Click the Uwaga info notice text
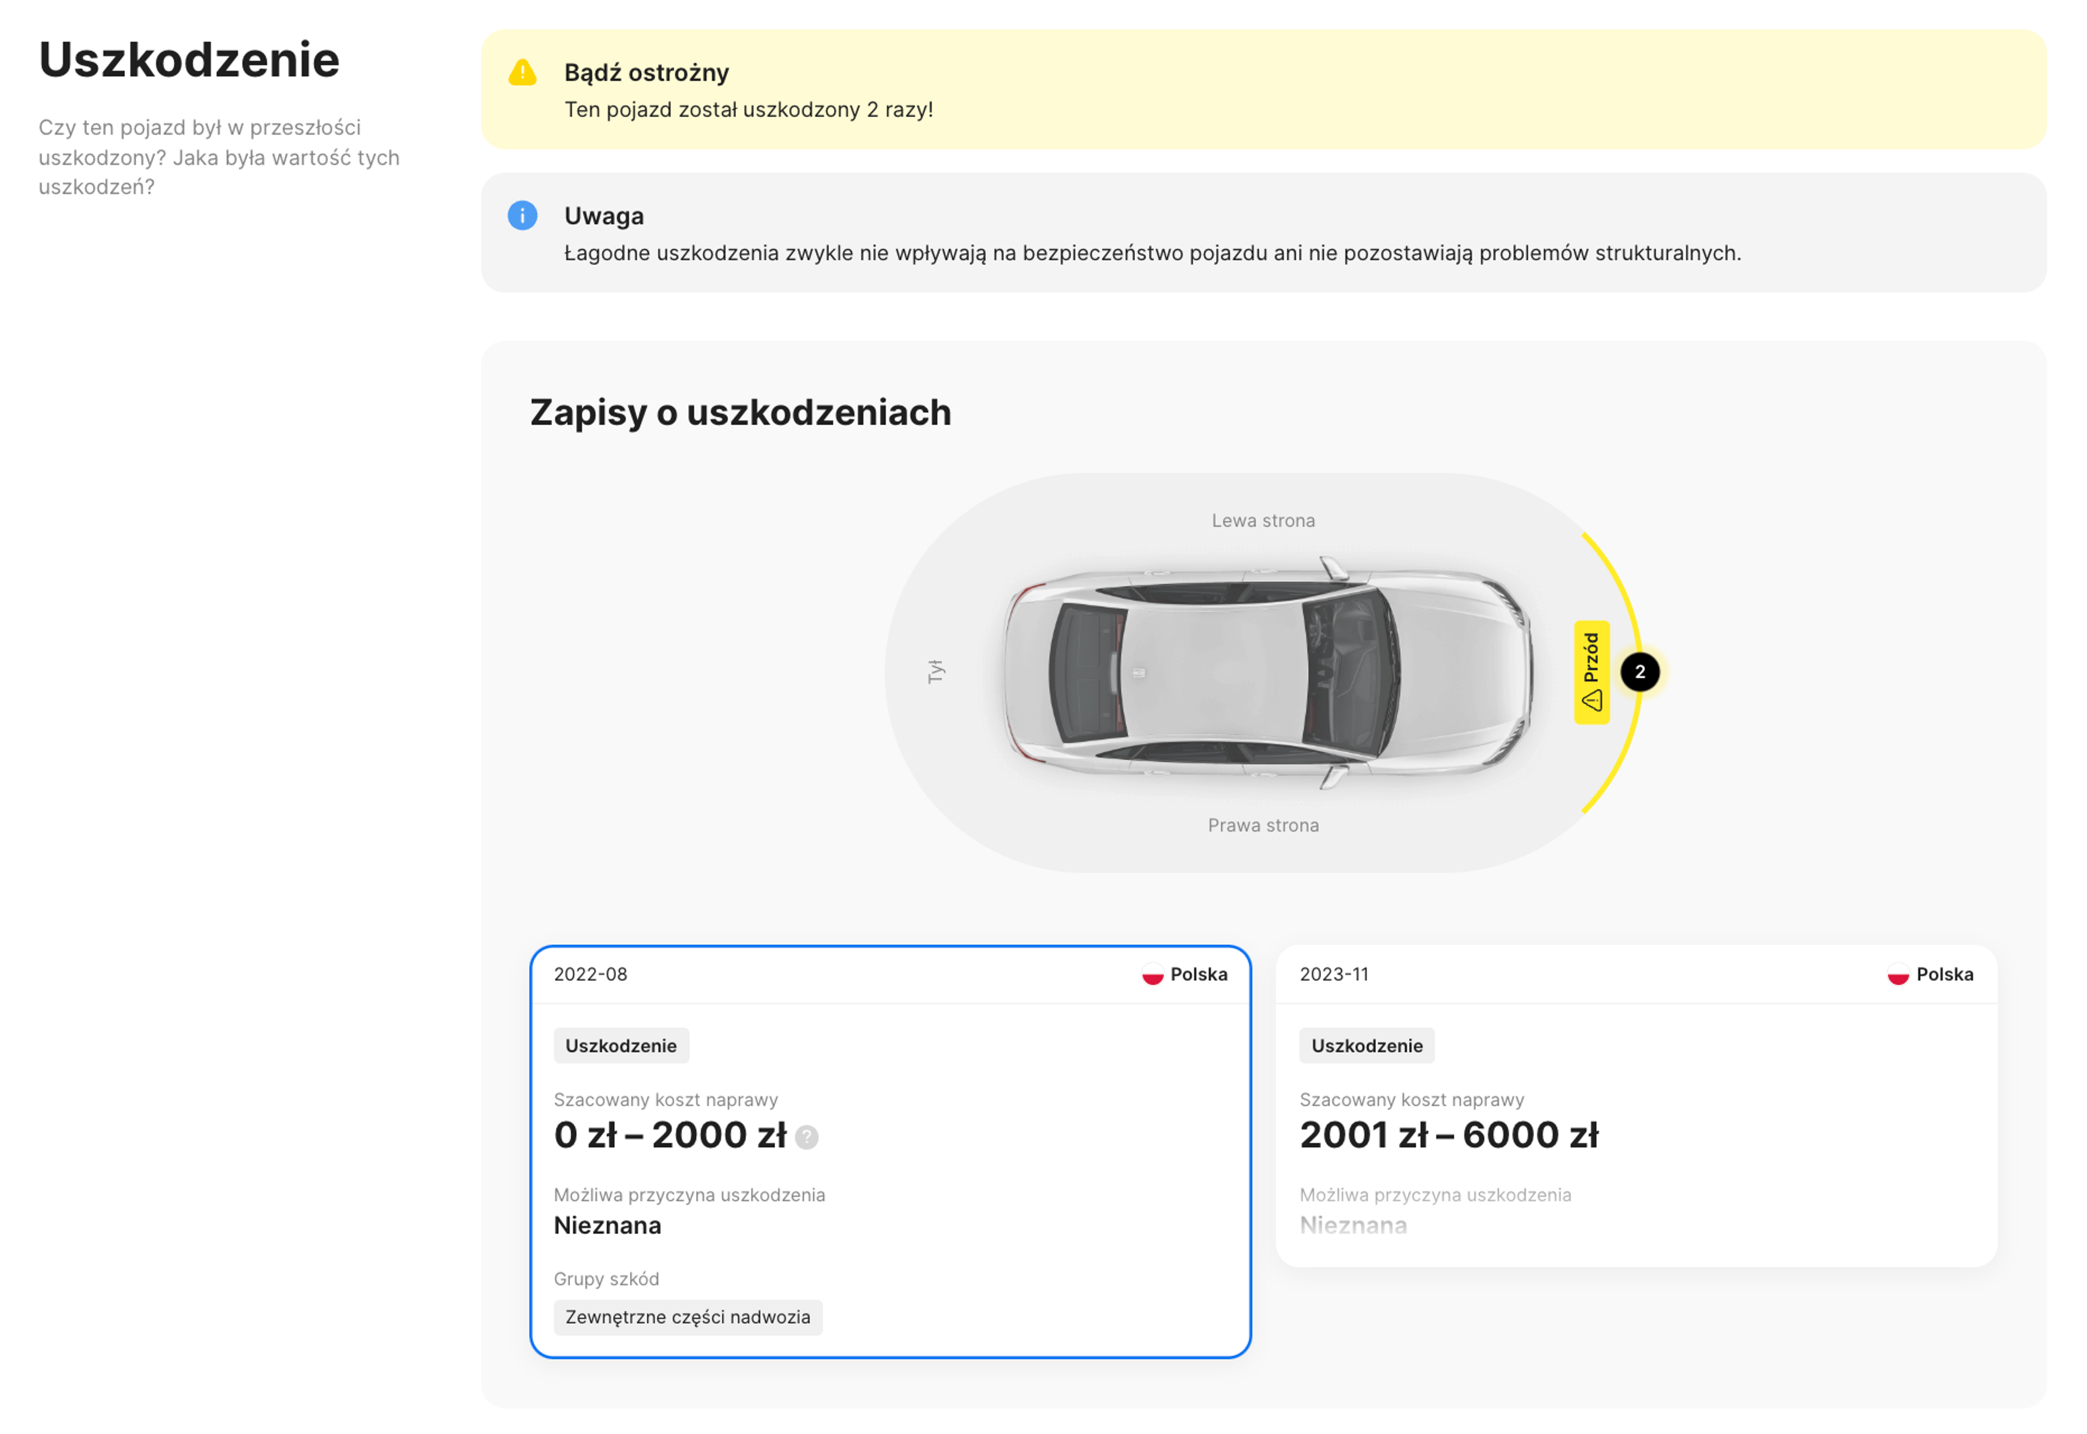The image size is (2087, 1434). click(x=1152, y=253)
